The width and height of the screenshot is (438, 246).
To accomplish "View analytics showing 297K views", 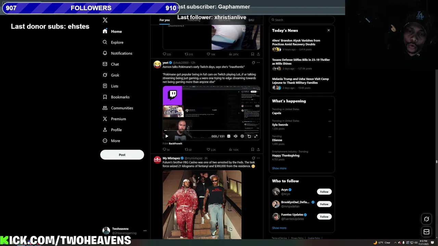I will pyautogui.click(x=233, y=54).
